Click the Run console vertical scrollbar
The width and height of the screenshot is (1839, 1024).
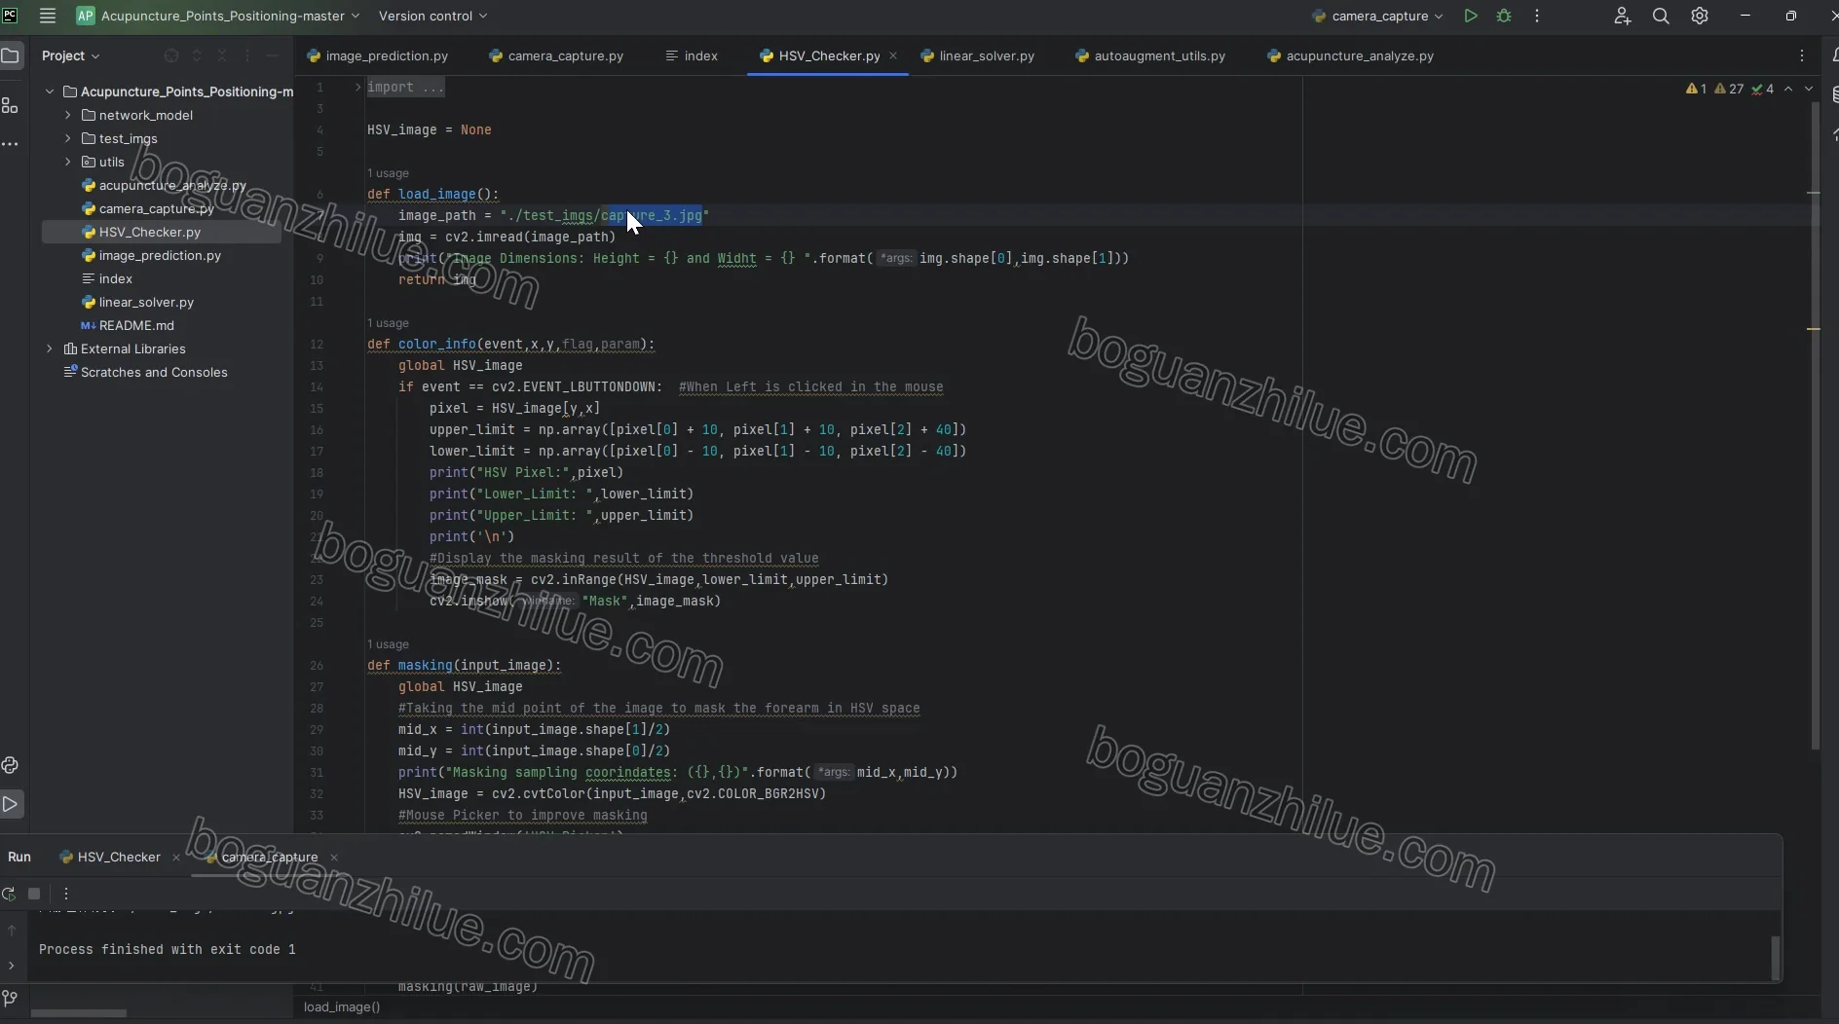point(1775,958)
